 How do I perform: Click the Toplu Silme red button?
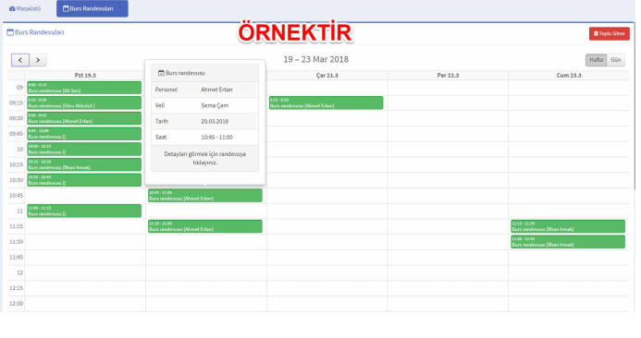pyautogui.click(x=610, y=33)
